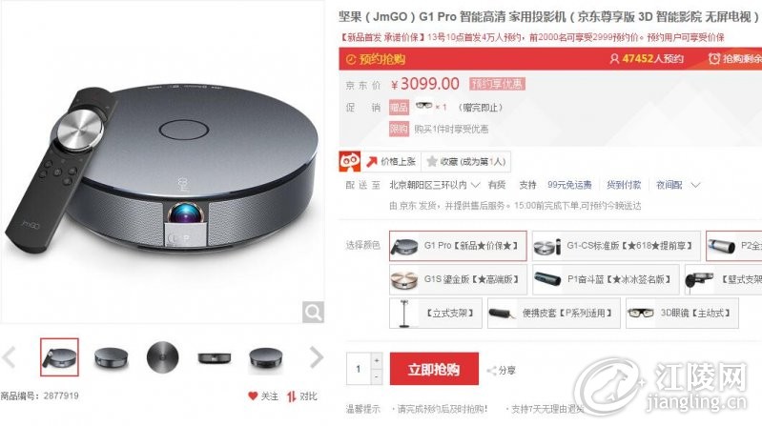The width and height of the screenshot is (762, 426).
Task: Select the G1S 鎏金版 option
Action: point(458,279)
